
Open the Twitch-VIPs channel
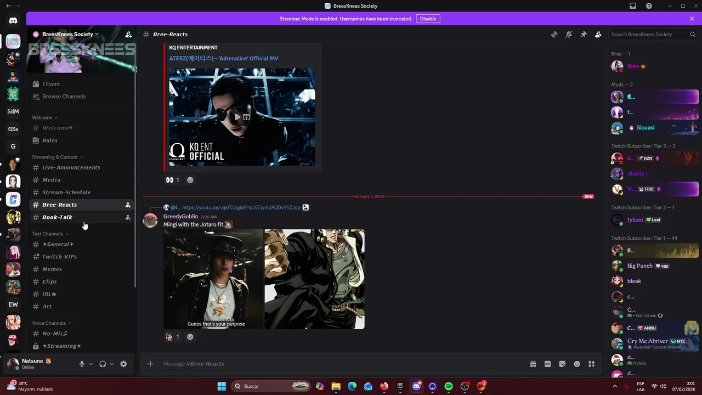(x=81, y=257)
